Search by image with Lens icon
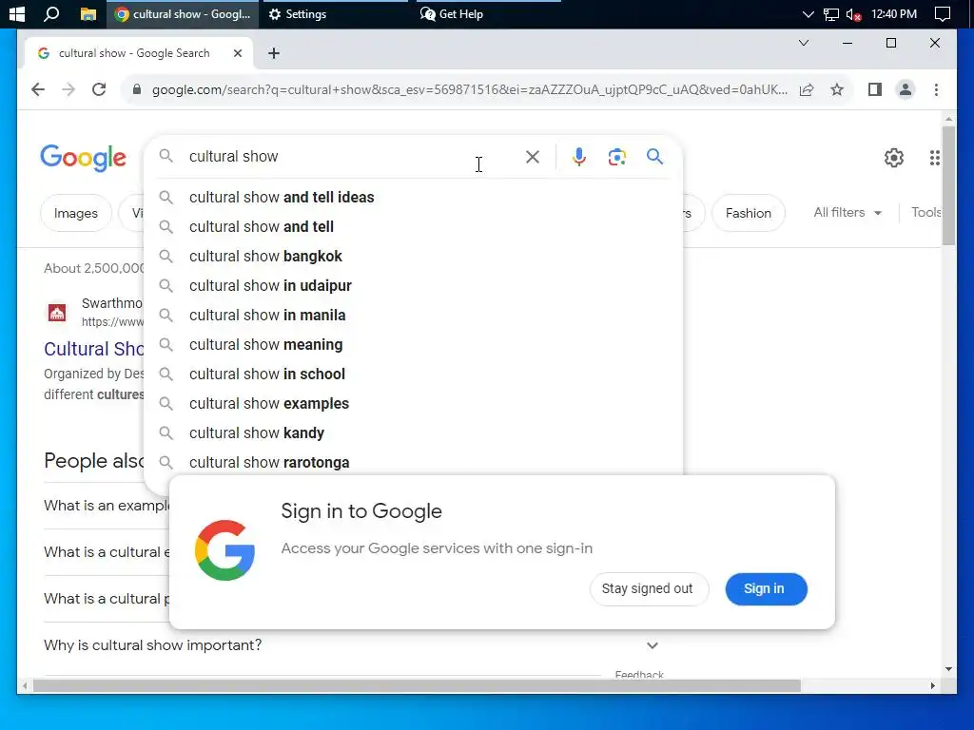The width and height of the screenshot is (974, 730). (616, 157)
